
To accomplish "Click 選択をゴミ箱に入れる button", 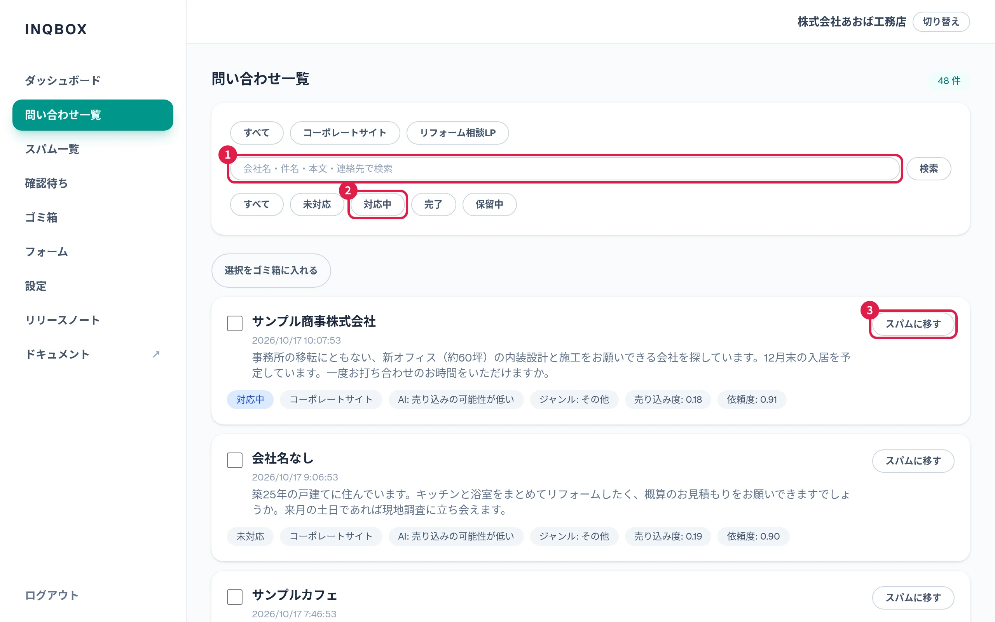I will pos(271,270).
